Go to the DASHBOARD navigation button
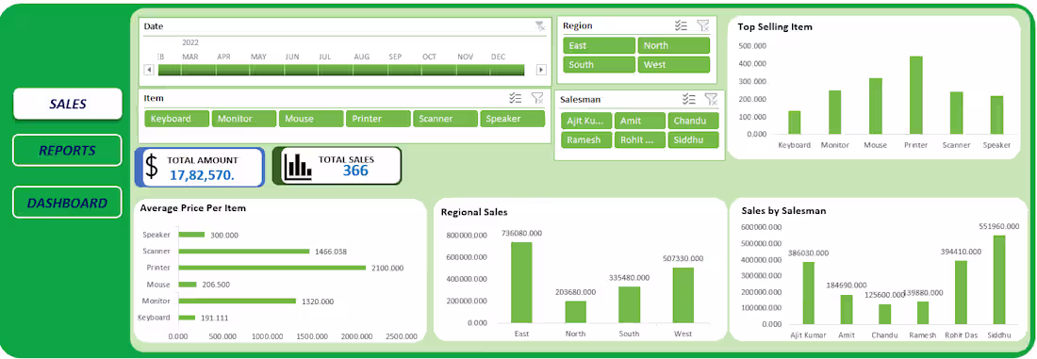Image resolution: width=1037 pixels, height=359 pixels. pos(68,203)
